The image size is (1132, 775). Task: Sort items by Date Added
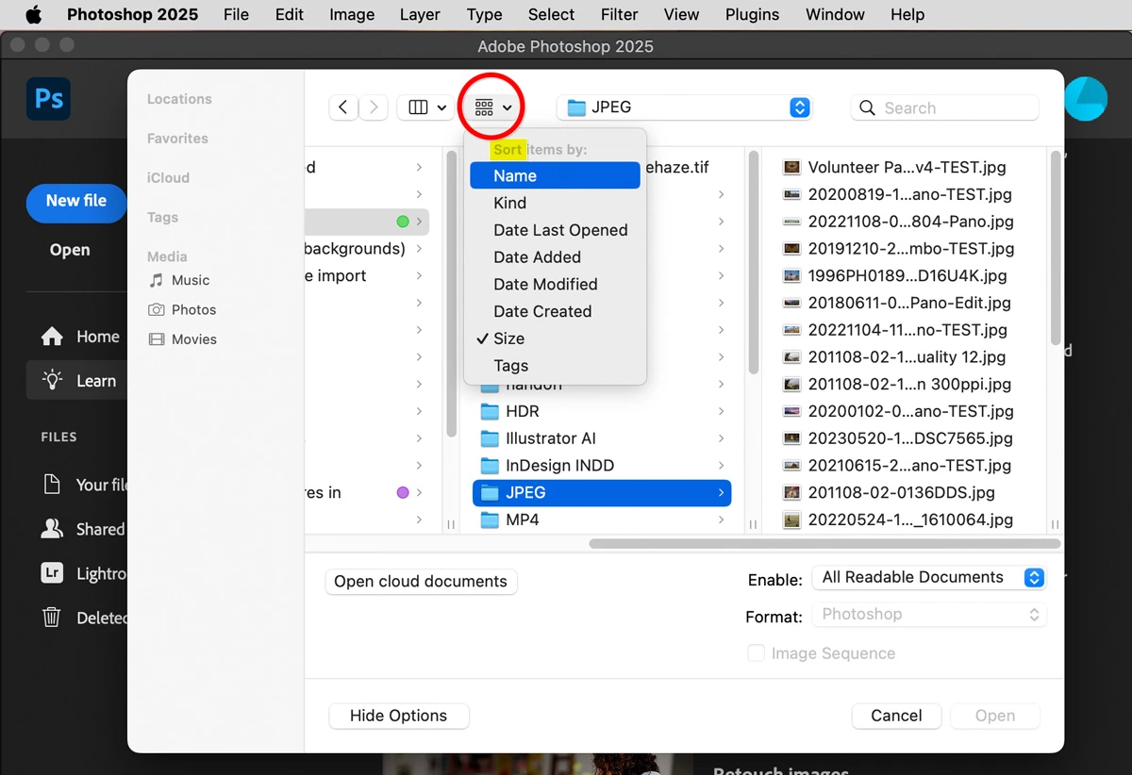[x=555, y=257]
